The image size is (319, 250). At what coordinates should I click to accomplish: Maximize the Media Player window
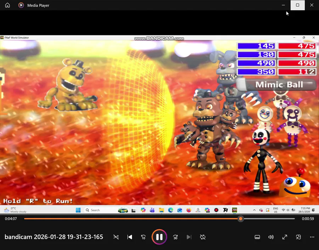pos(297,5)
